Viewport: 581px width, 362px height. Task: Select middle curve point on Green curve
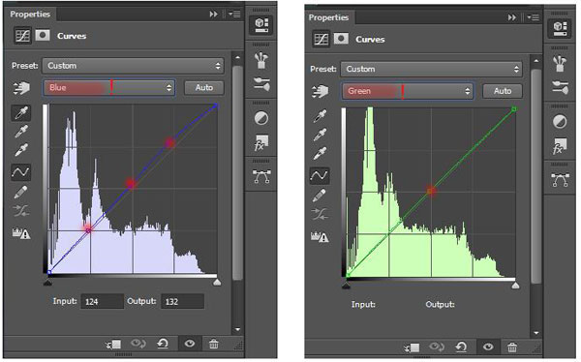431,191
